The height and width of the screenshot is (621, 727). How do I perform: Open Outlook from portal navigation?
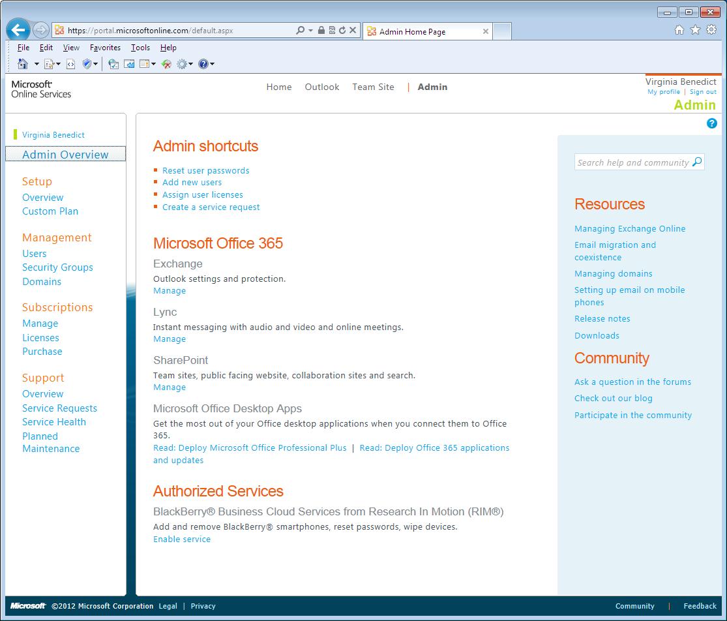(322, 87)
